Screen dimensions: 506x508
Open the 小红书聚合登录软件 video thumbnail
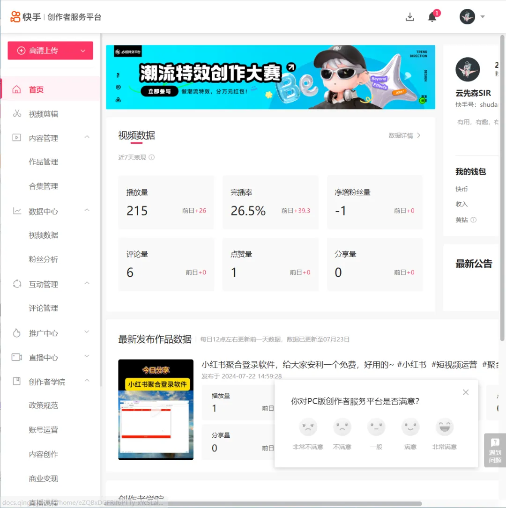click(156, 410)
